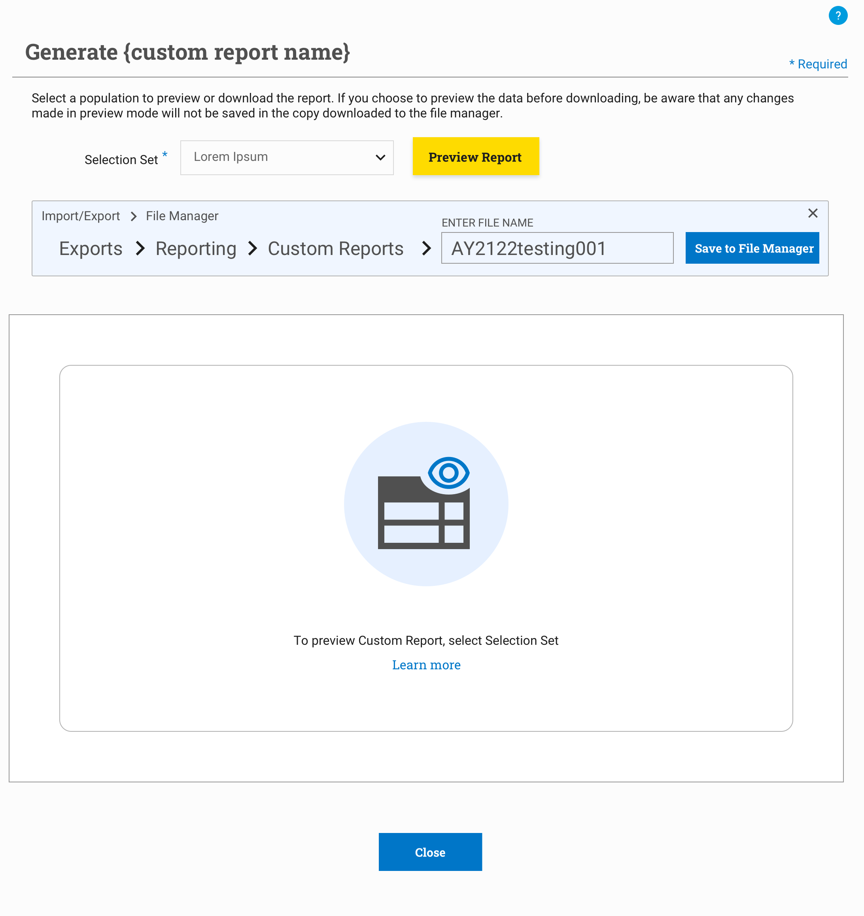
Task: Click chevron after Custom Reports breadcrumb
Action: click(x=426, y=249)
